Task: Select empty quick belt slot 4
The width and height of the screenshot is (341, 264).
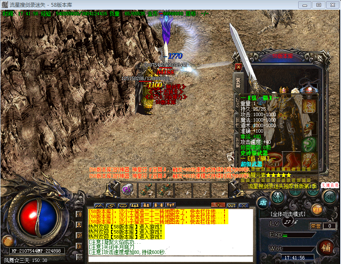Action: click(183, 190)
